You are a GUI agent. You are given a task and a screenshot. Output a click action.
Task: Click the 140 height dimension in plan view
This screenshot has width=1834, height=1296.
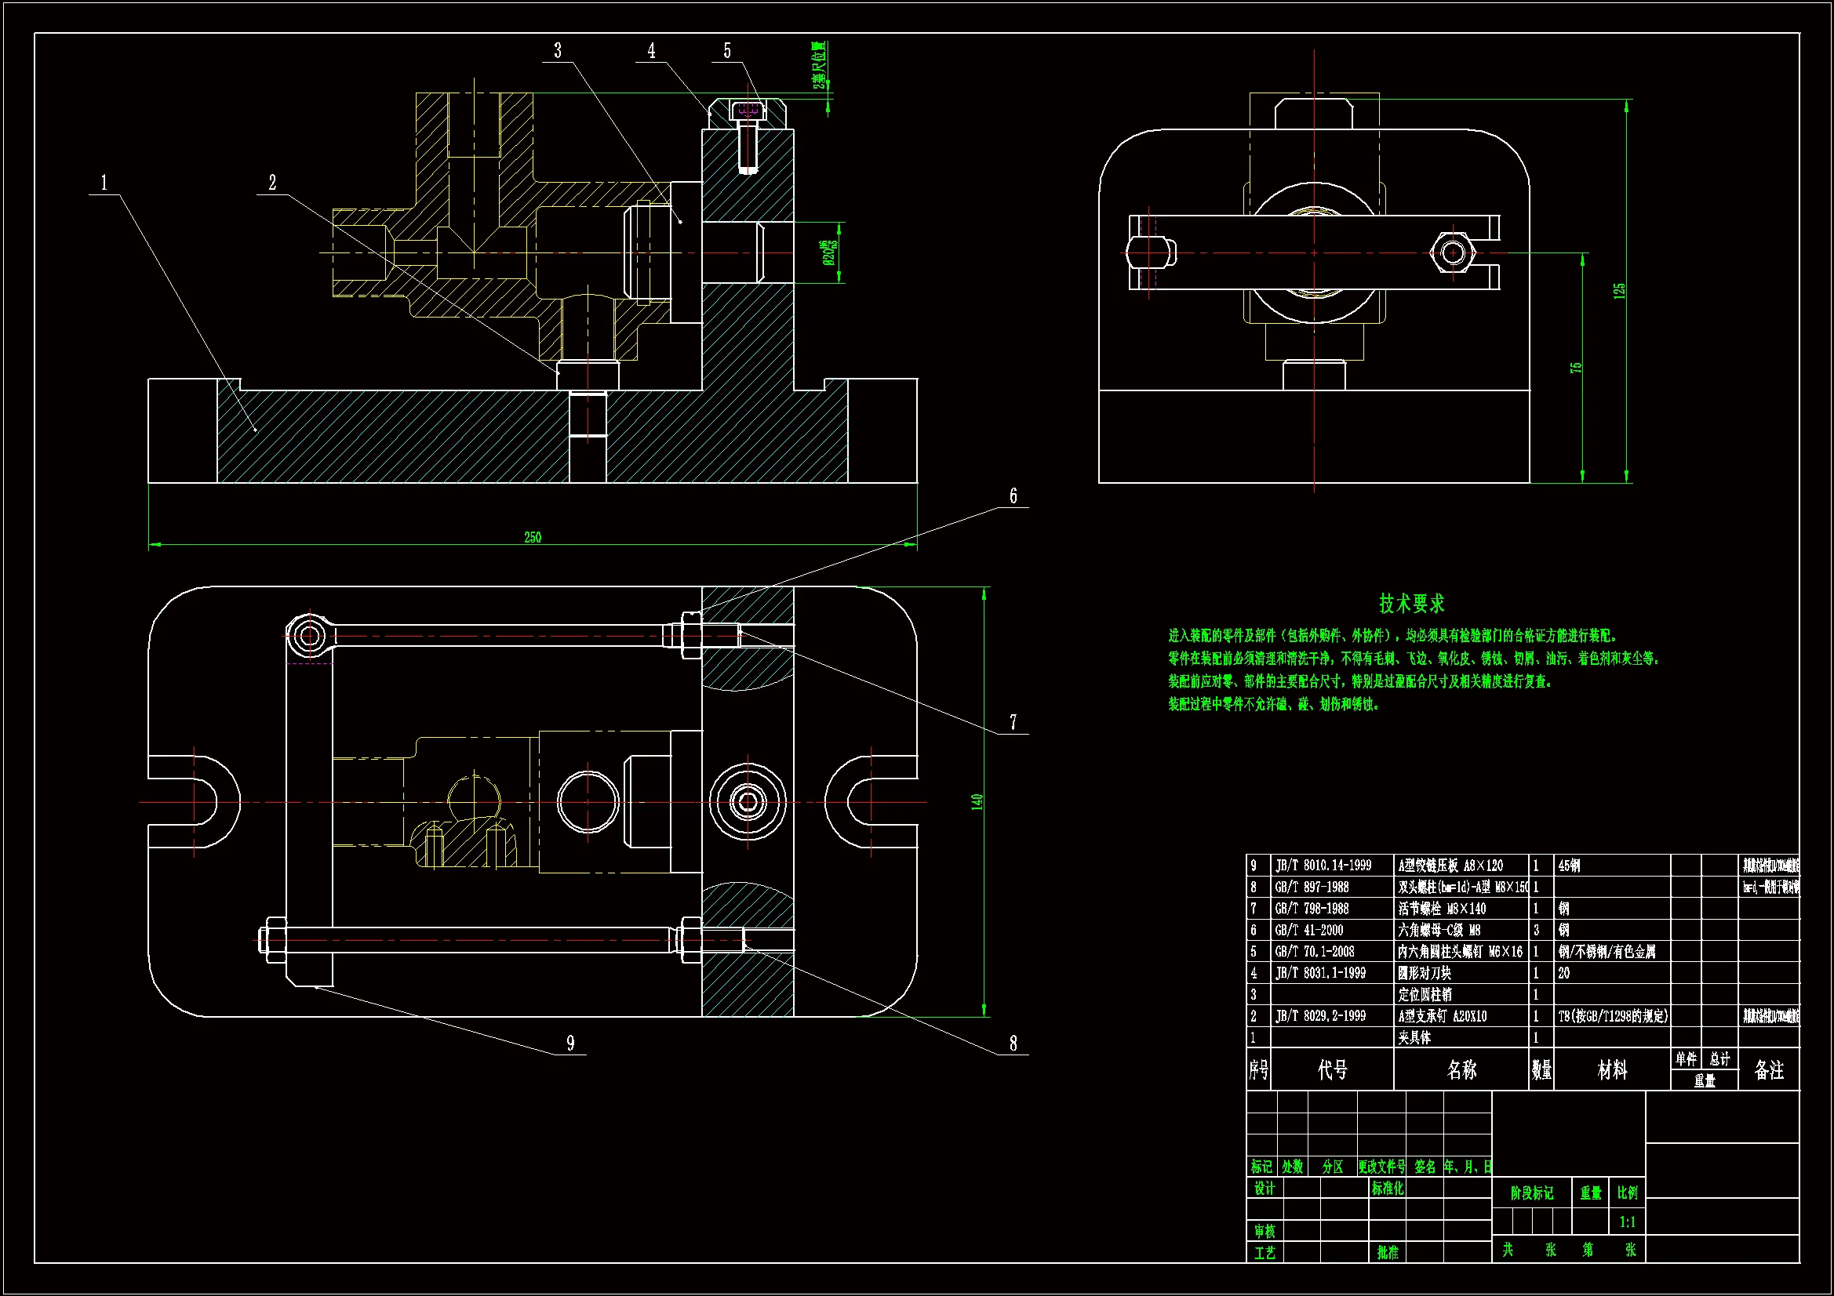[x=977, y=802]
